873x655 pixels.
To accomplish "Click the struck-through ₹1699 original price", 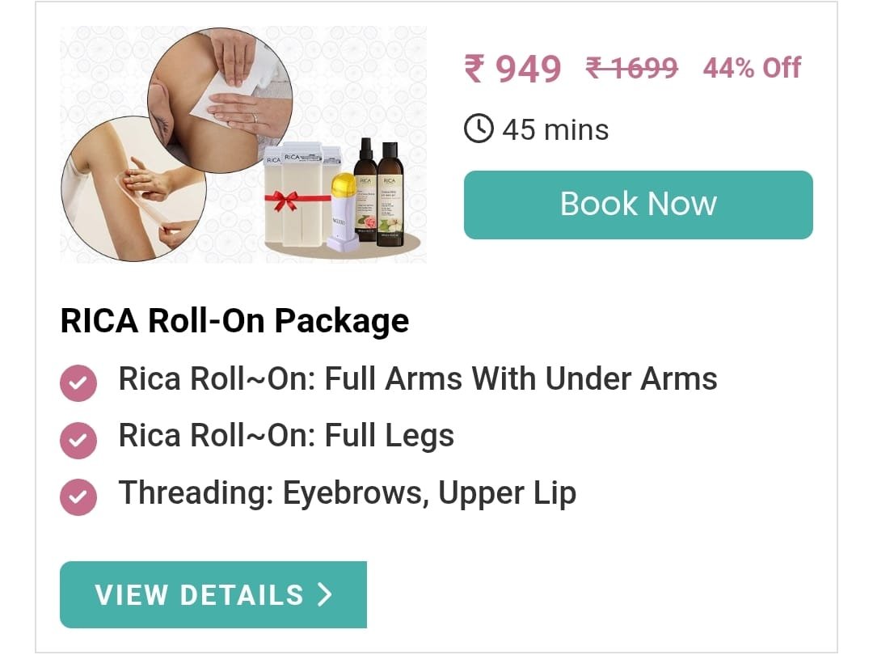I will (632, 69).
